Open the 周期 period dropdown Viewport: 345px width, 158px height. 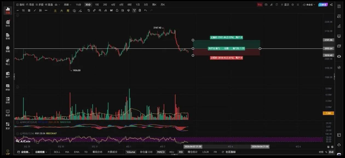click(x=67, y=5)
